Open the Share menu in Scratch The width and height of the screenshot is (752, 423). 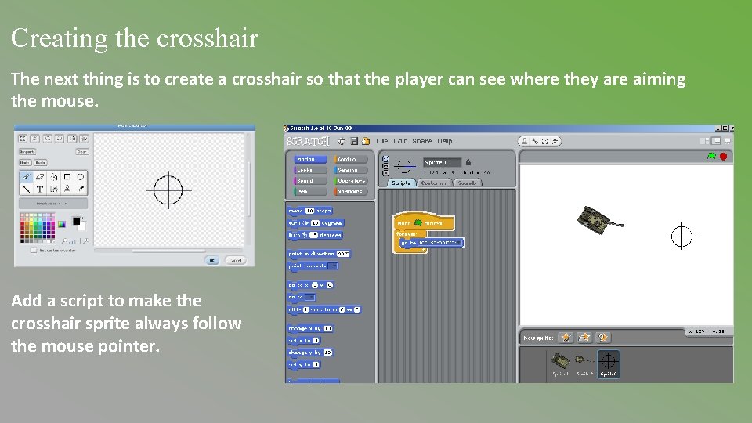422,141
